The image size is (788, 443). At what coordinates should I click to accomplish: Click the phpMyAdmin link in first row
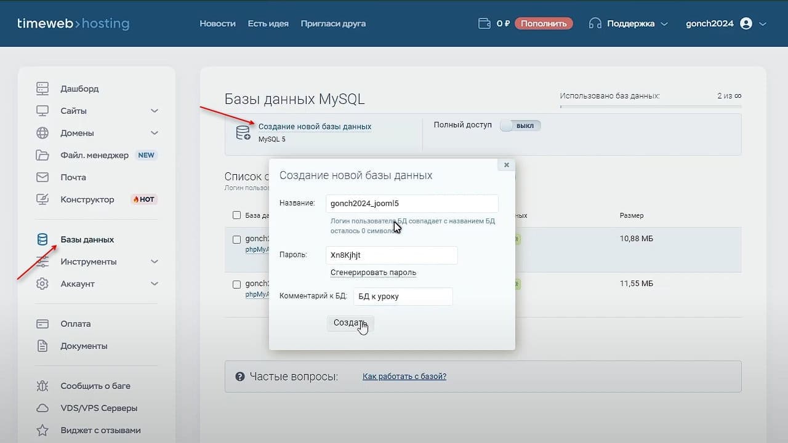257,249
